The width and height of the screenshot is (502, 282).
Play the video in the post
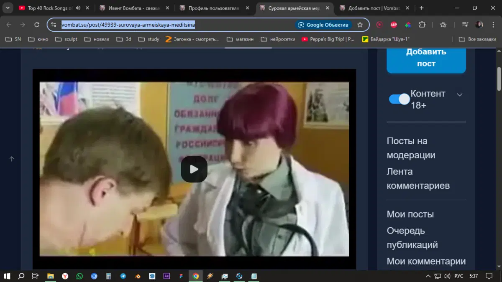pyautogui.click(x=194, y=169)
